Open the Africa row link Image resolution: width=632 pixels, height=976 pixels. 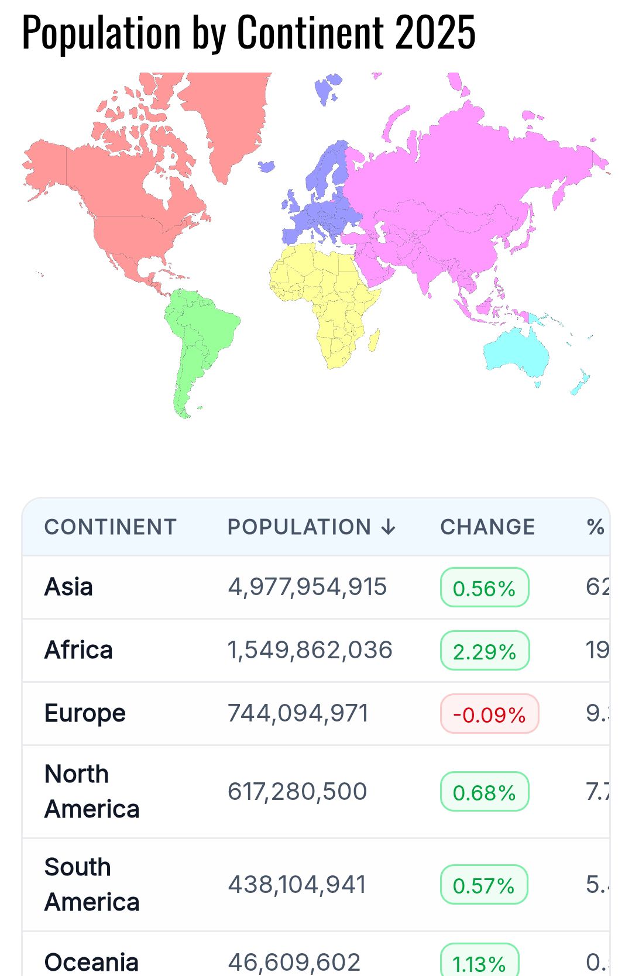pos(78,650)
